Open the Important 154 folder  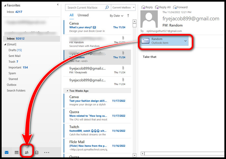pyautogui.click(x=18, y=67)
